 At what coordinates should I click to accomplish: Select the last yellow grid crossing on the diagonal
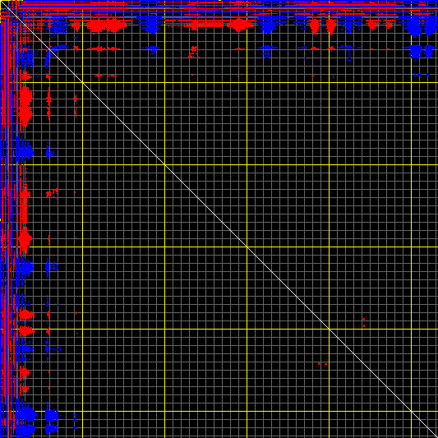tap(411, 411)
